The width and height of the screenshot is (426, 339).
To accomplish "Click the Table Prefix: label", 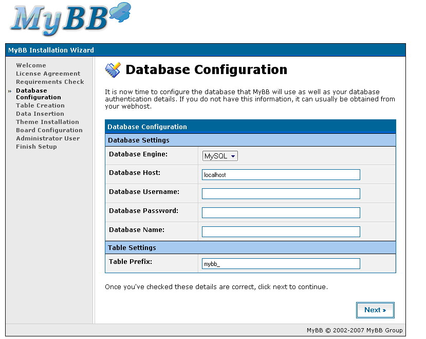I will pyautogui.click(x=131, y=261).
